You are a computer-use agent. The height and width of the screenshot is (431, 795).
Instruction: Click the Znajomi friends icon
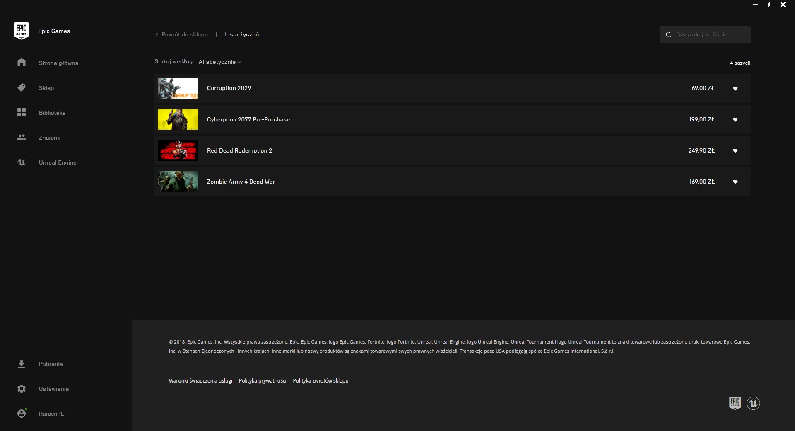pyautogui.click(x=22, y=137)
